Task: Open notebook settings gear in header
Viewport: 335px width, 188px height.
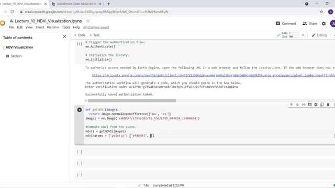Action: (x=323, y=23)
